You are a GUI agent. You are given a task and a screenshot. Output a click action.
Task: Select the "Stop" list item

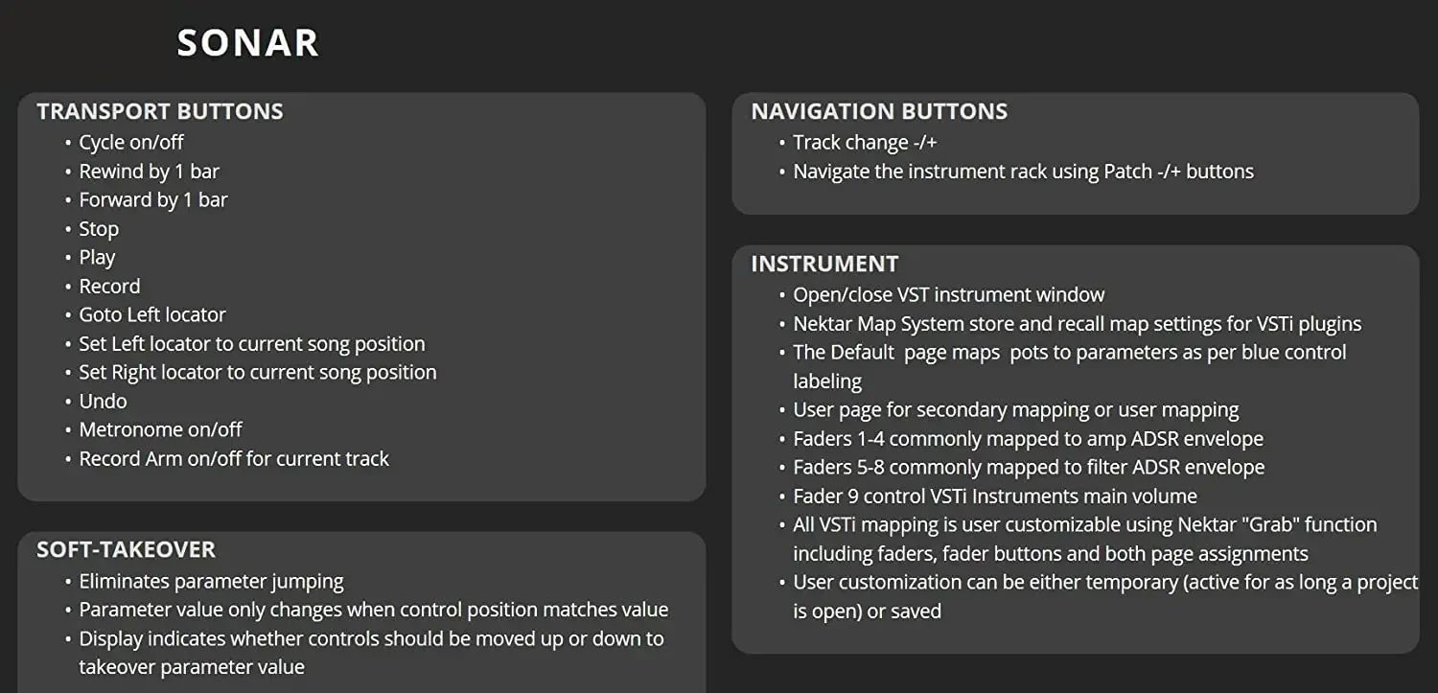(x=99, y=229)
